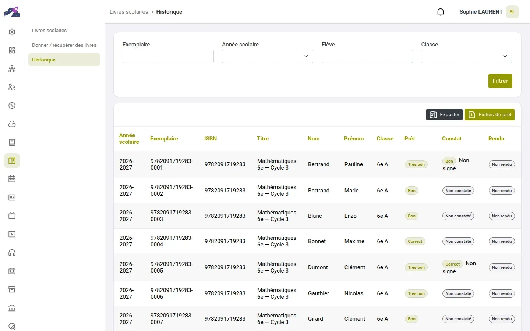
Task: Open the TV icon in sidebar
Action: pyautogui.click(x=12, y=216)
